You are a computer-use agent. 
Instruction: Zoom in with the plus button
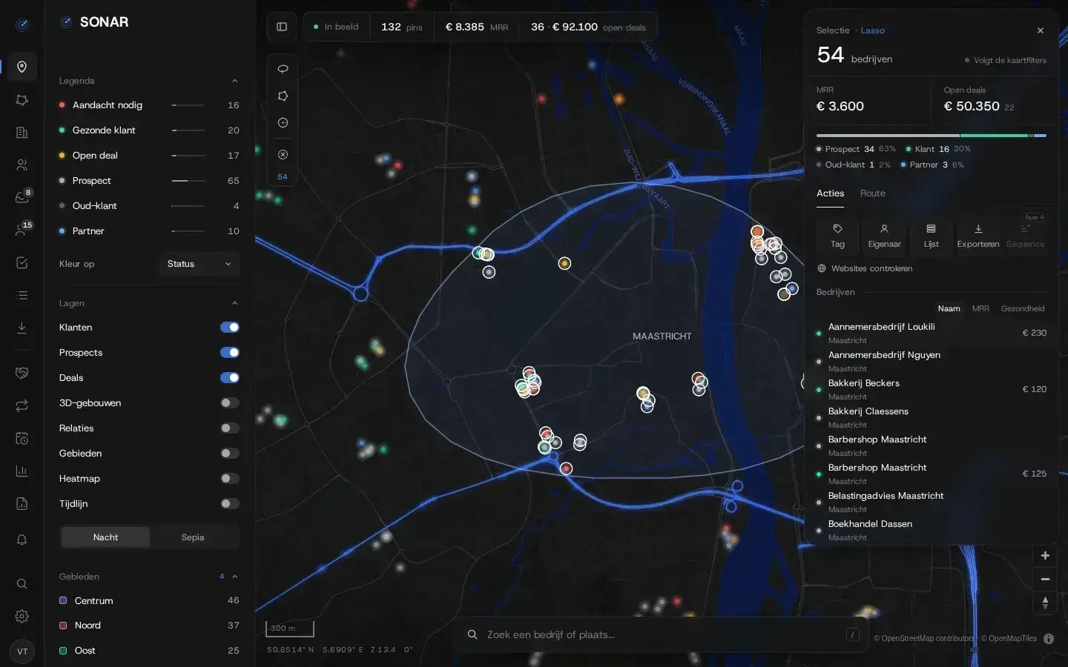[x=1045, y=556]
